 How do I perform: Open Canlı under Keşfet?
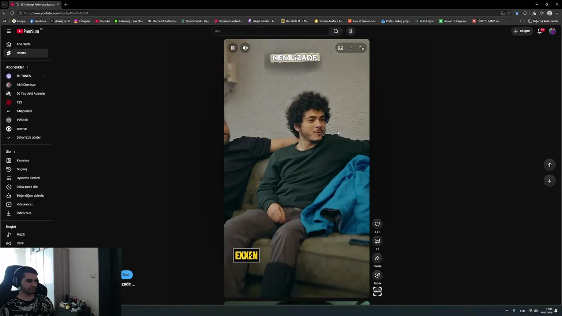(x=26, y=243)
